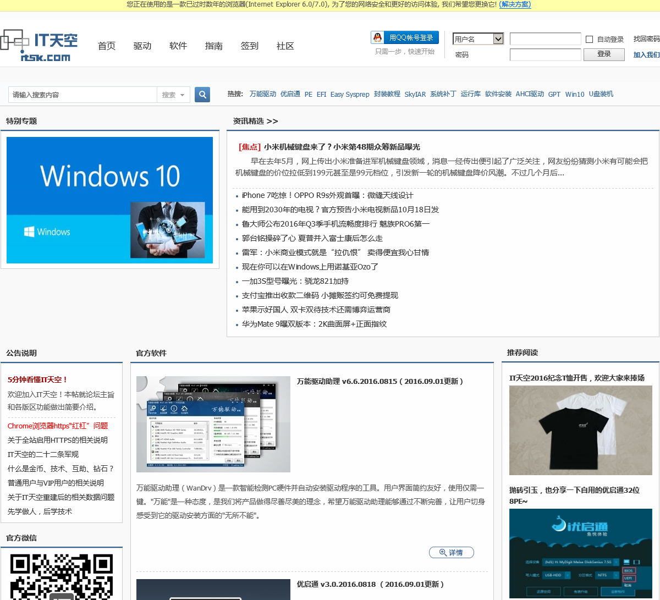Click the 登录 button
The height and width of the screenshot is (600, 660).
(604, 54)
